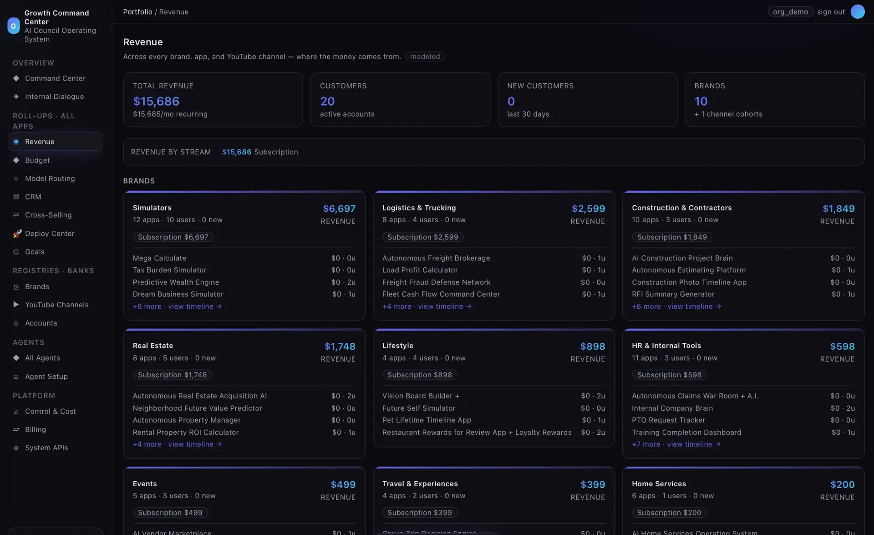Click the Goals target icon
Viewport: 874px width, 535px height.
tap(16, 252)
